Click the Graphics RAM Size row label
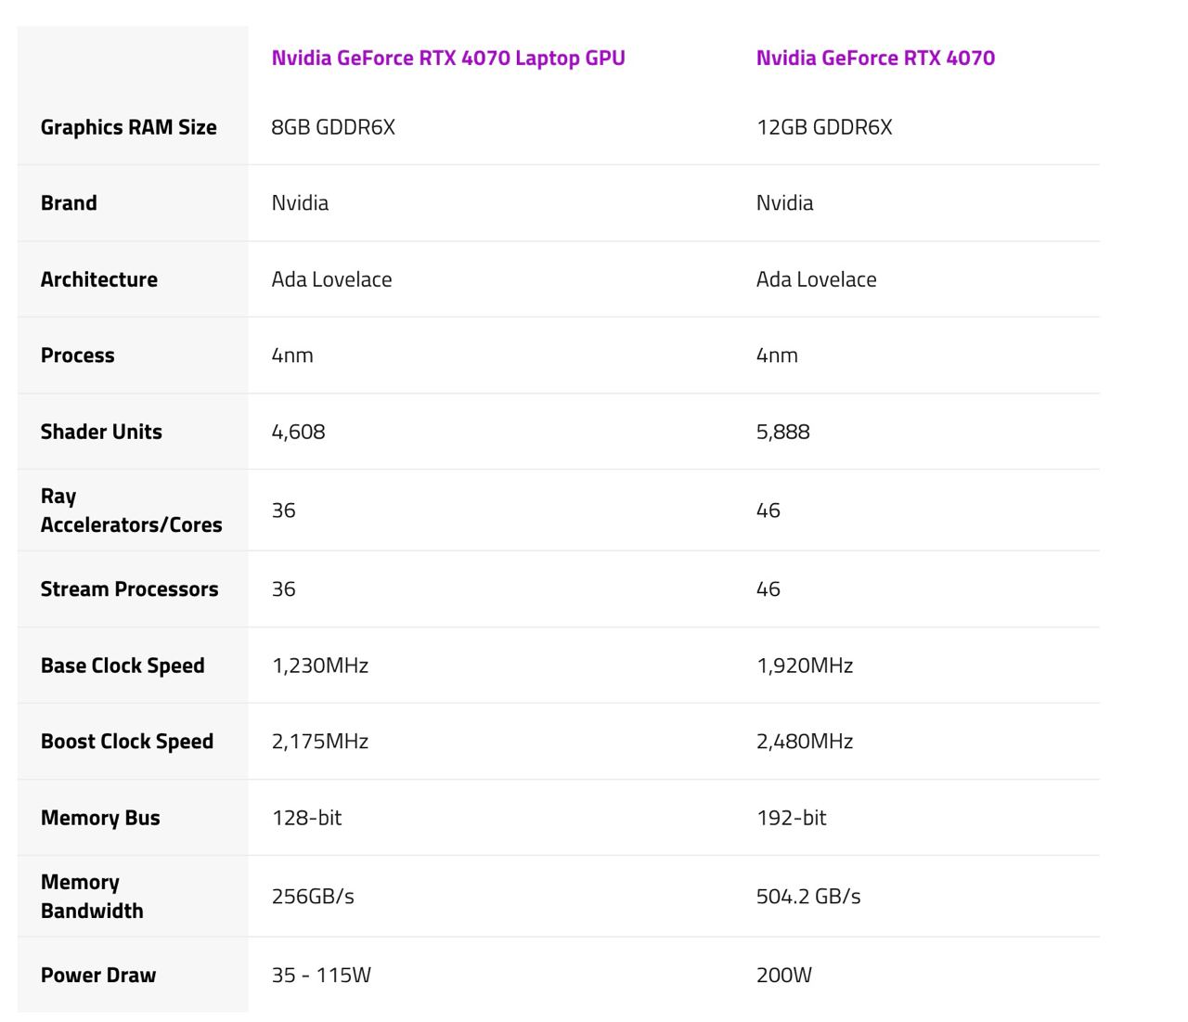Image resolution: width=1188 pixels, height=1022 pixels. click(x=128, y=127)
